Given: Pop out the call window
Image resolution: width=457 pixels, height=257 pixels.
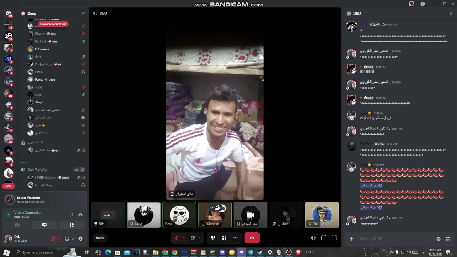Looking at the screenshot, I should coord(324,238).
